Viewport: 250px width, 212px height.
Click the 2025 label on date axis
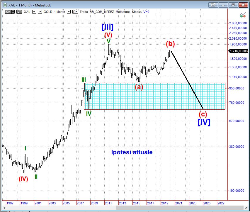pyautogui.click(x=207, y=203)
